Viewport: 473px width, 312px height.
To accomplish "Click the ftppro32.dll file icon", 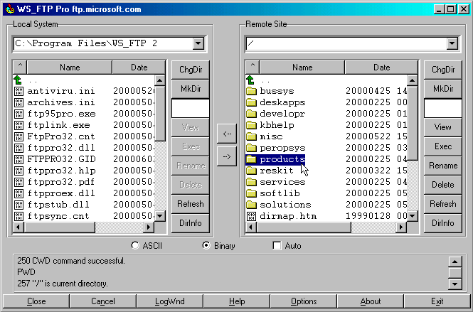I will pyautogui.click(x=18, y=148).
